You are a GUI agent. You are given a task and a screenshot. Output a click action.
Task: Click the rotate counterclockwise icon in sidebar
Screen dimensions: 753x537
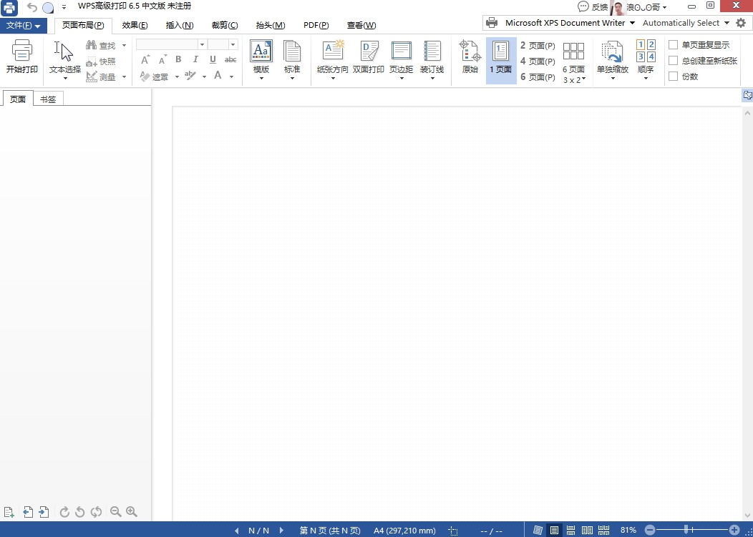pos(80,512)
